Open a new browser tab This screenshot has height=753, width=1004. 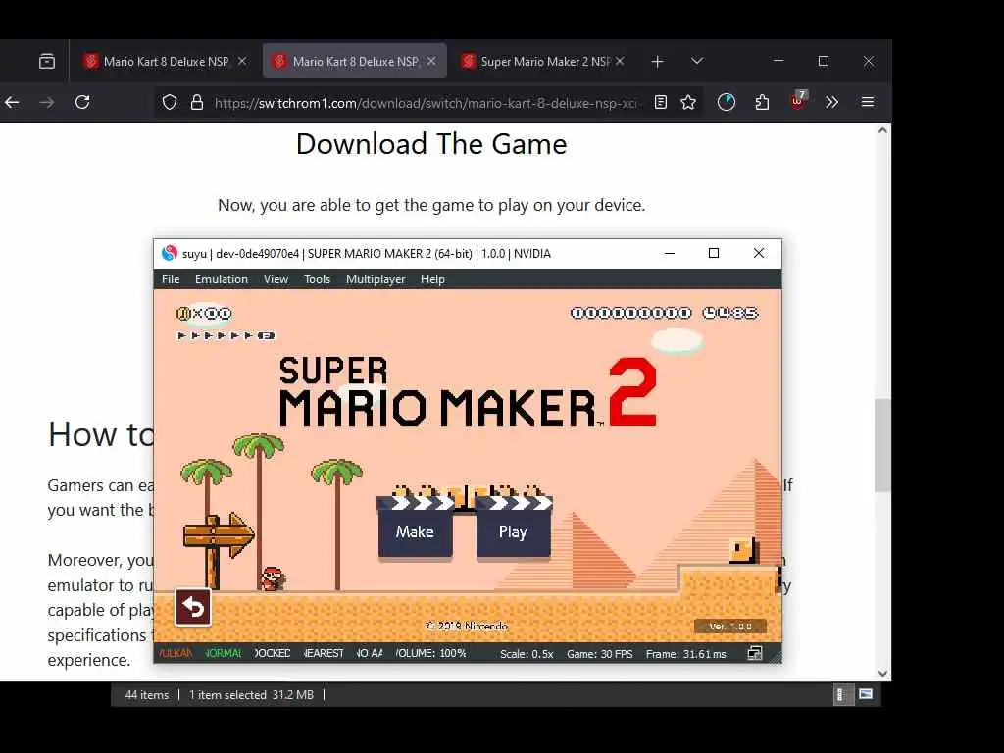(x=657, y=62)
